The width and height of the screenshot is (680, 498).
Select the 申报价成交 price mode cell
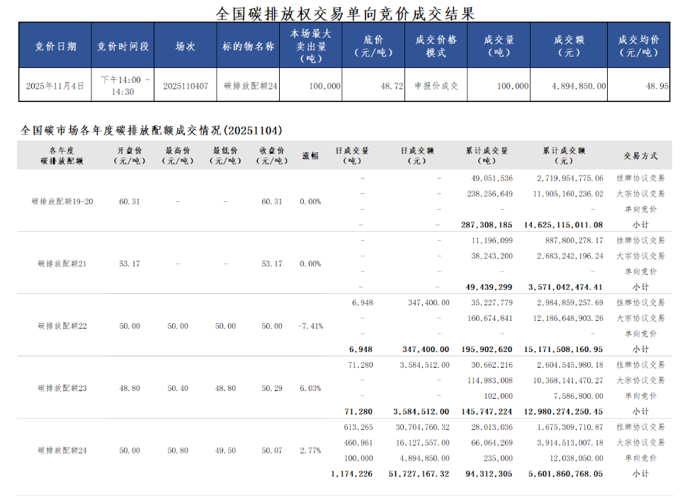click(x=436, y=86)
